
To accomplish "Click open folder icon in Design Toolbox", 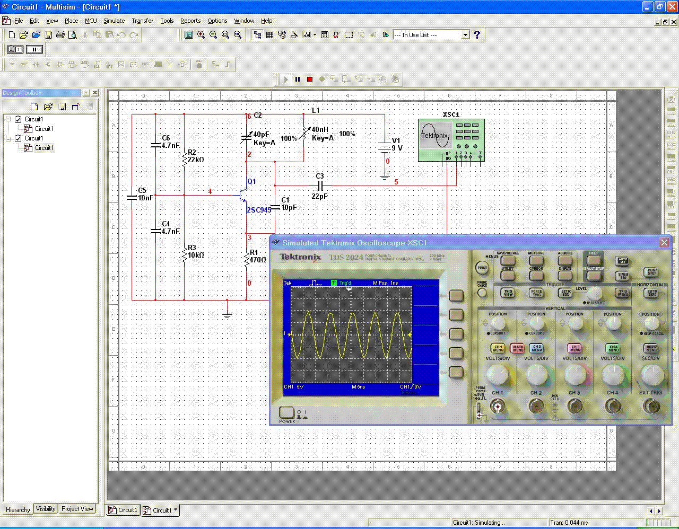I will click(48, 107).
